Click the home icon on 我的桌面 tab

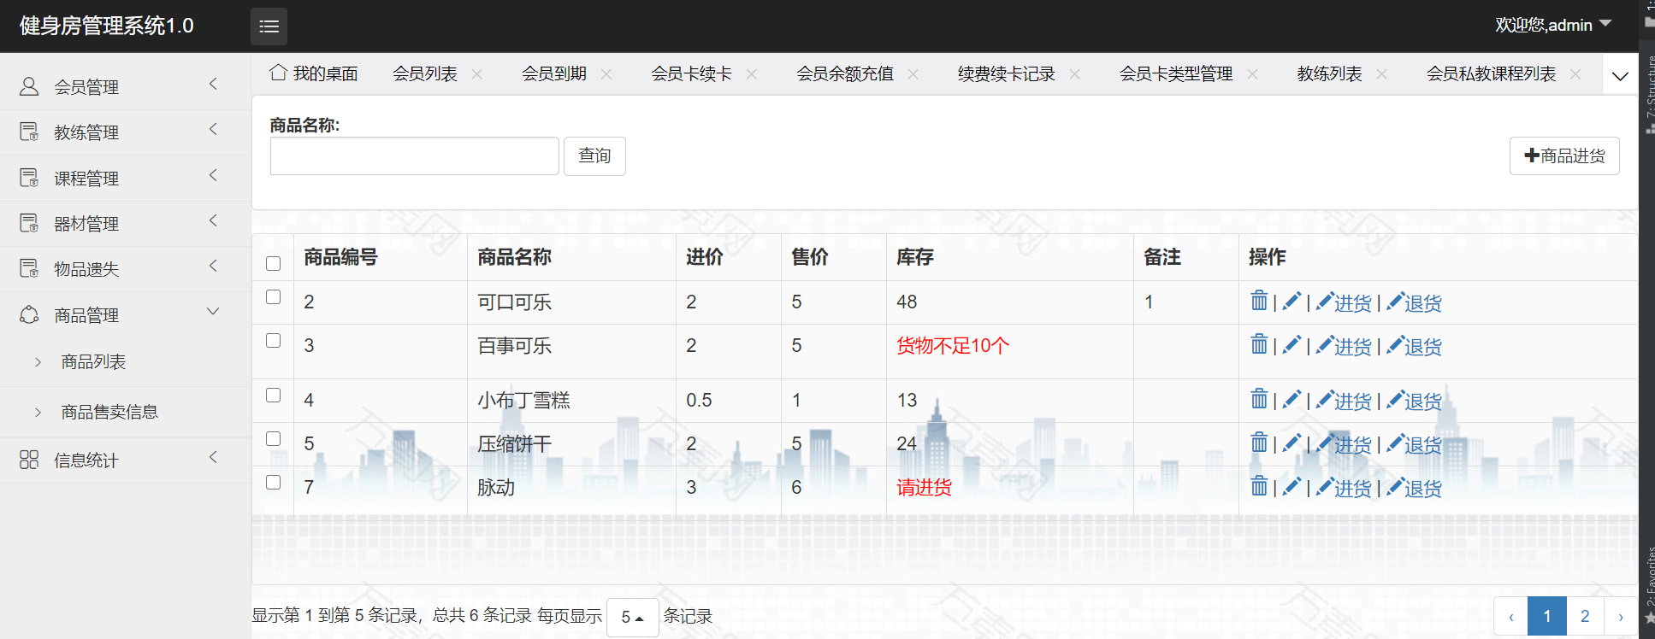click(x=278, y=73)
